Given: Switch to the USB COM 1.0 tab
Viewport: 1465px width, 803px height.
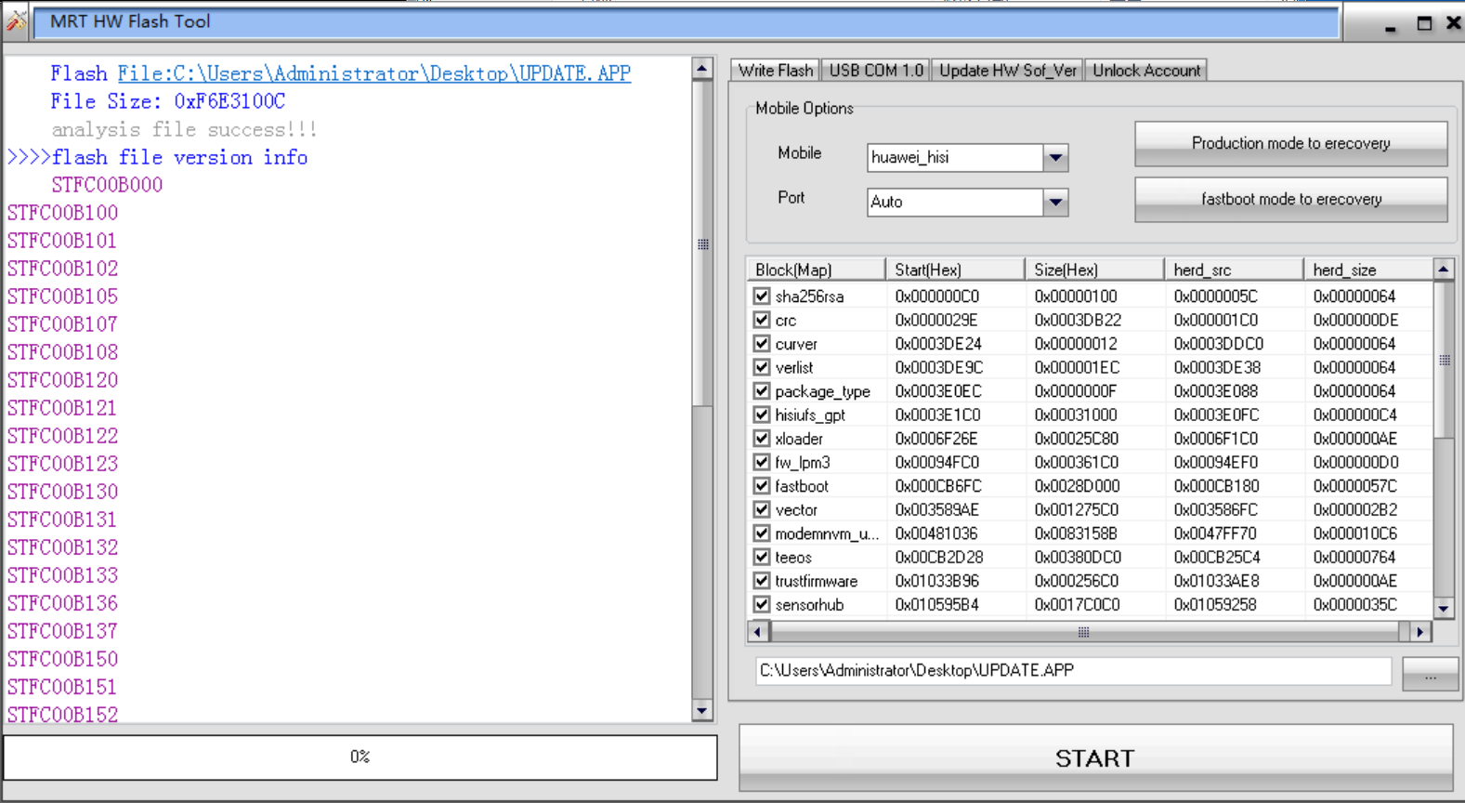Looking at the screenshot, I should tap(875, 71).
